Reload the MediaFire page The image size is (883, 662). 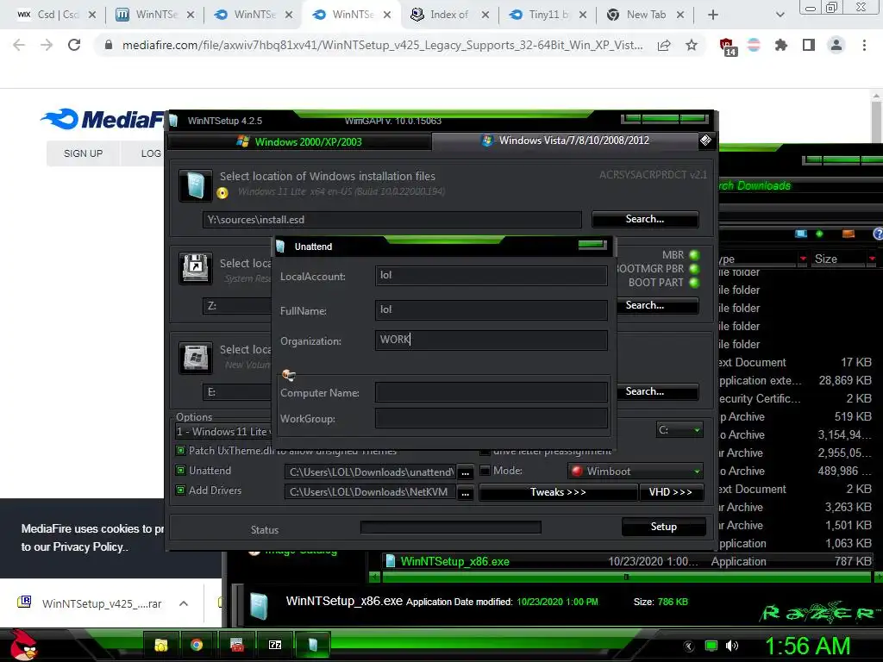pos(74,45)
